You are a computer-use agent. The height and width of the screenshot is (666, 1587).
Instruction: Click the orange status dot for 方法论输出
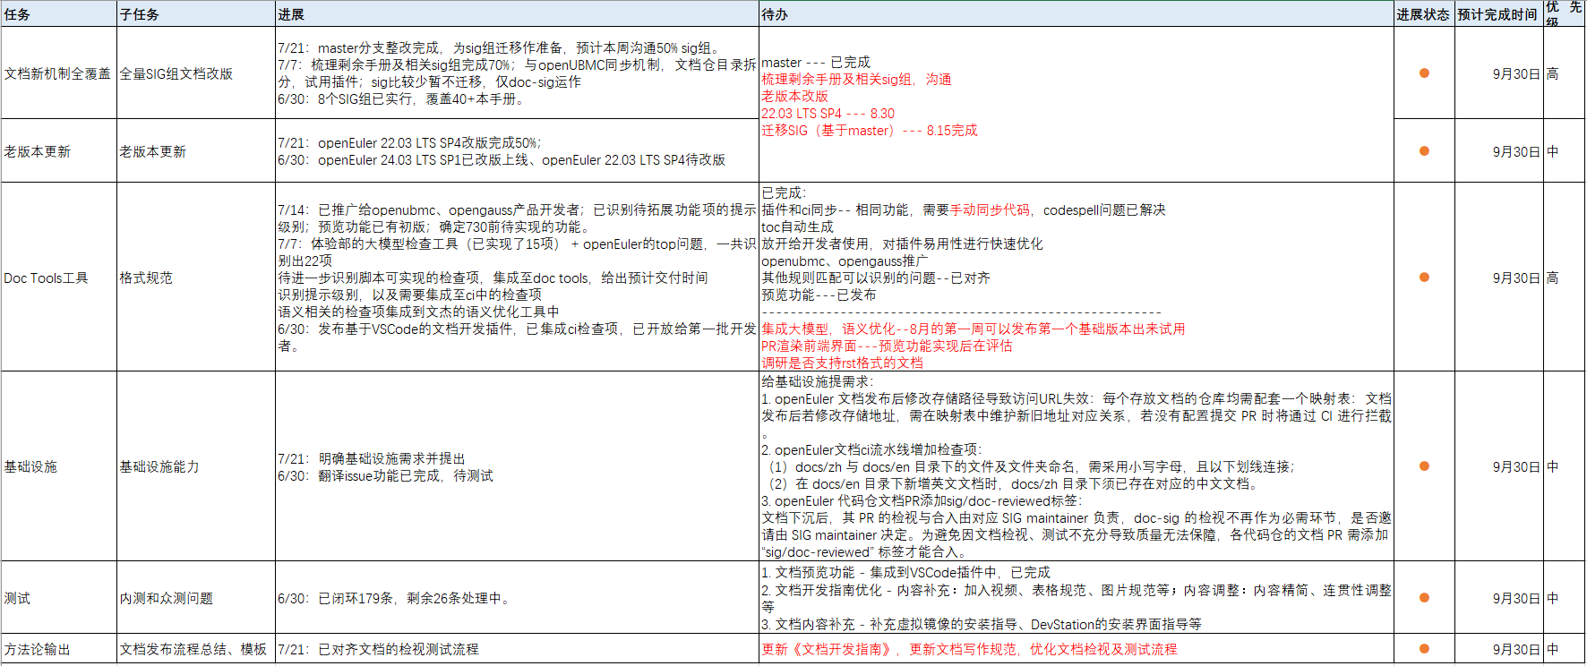[x=1424, y=649]
